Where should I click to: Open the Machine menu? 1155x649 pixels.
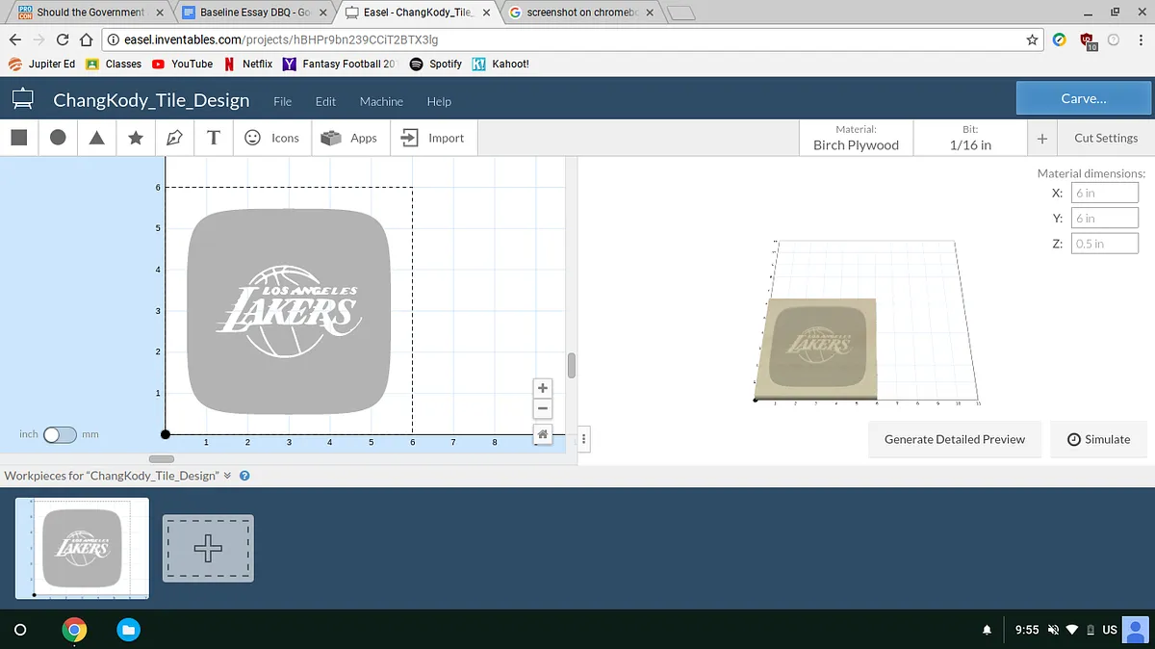(381, 101)
